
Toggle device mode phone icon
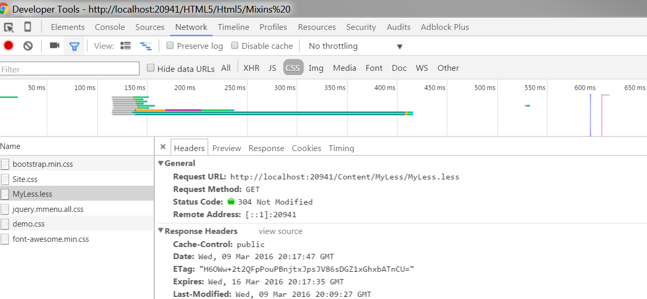point(28,27)
